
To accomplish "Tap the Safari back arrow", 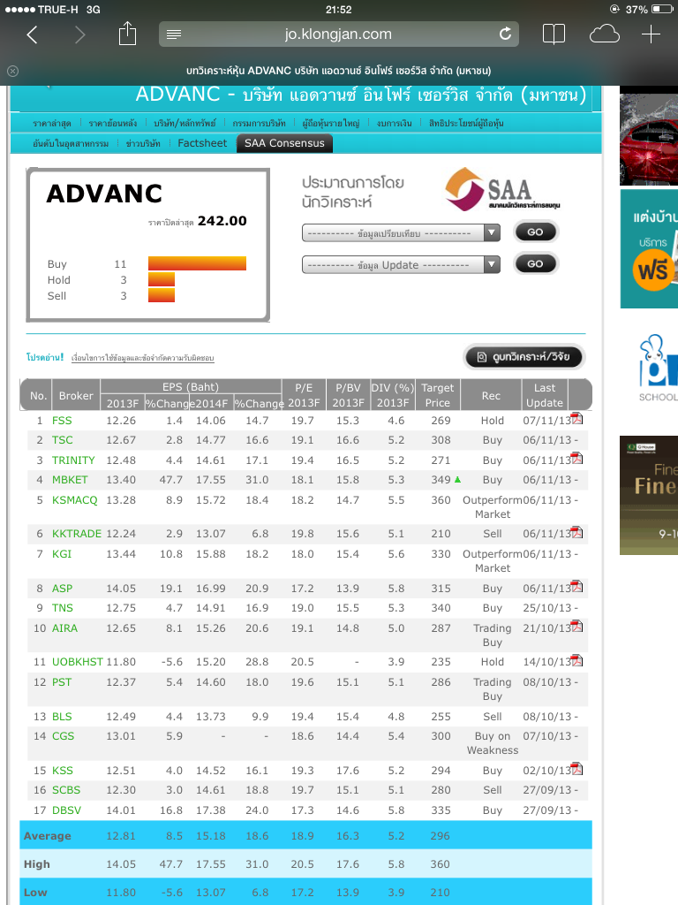I will [x=33, y=34].
